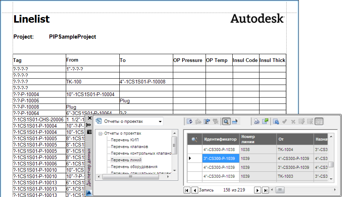Click the Идентификатор column header
The width and height of the screenshot is (342, 197).
click(x=220, y=139)
